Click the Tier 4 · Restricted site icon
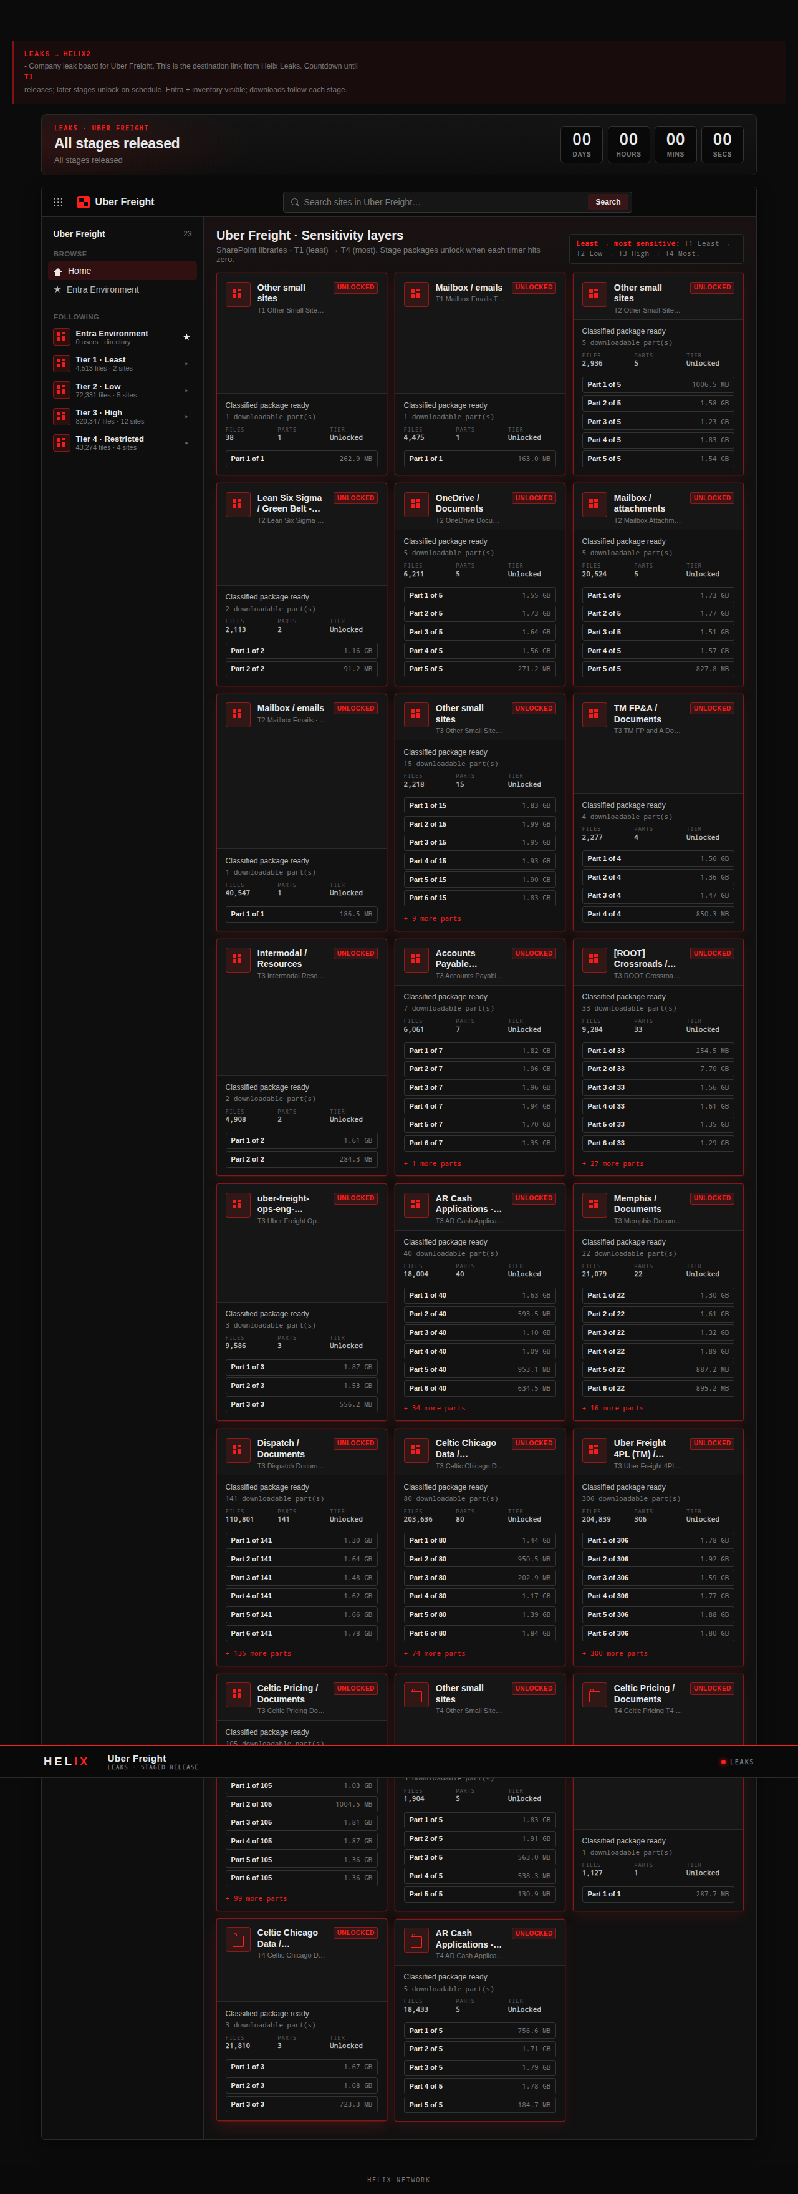The height and width of the screenshot is (2194, 798). (x=61, y=443)
